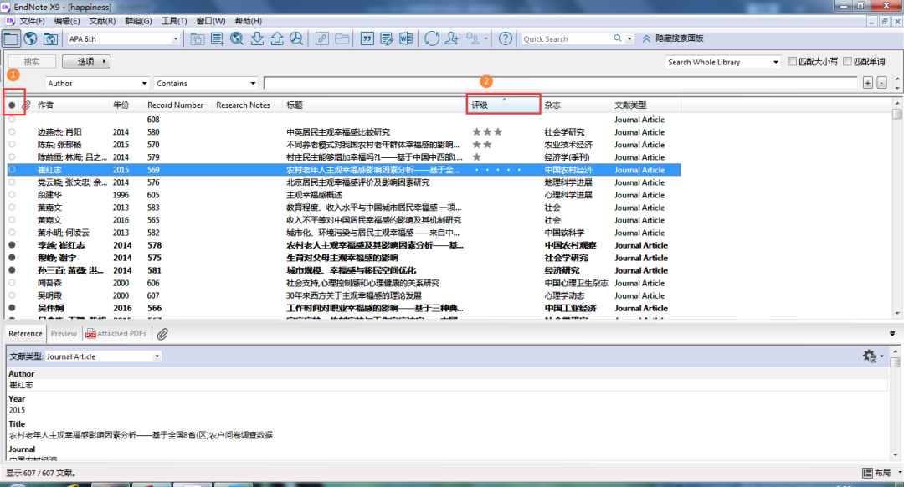This screenshot has height=487, width=904.
Task: Switch to Online Search Mode globe
Action: pyautogui.click(x=31, y=38)
